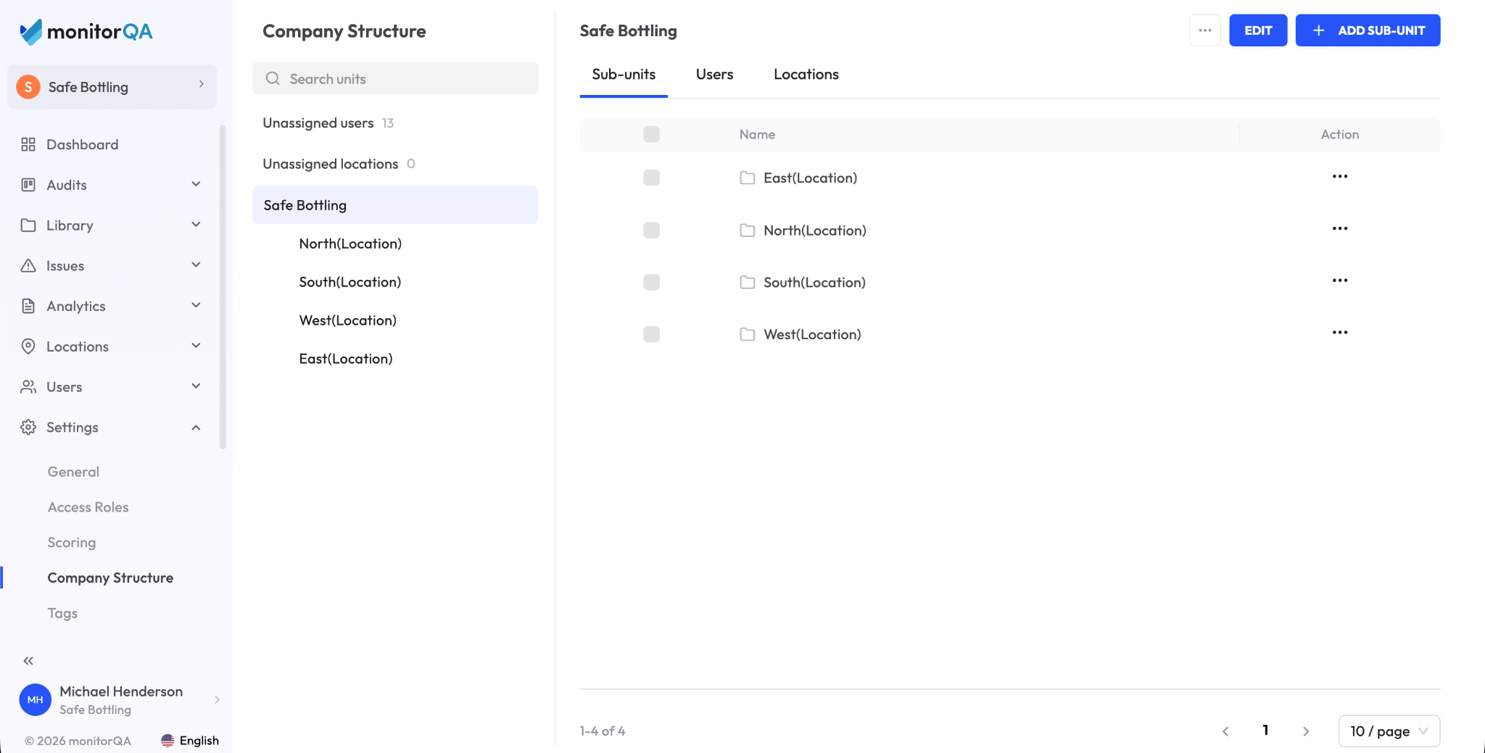Click the West(Location) folder icon in table
This screenshot has height=753, width=1485.
(x=748, y=335)
